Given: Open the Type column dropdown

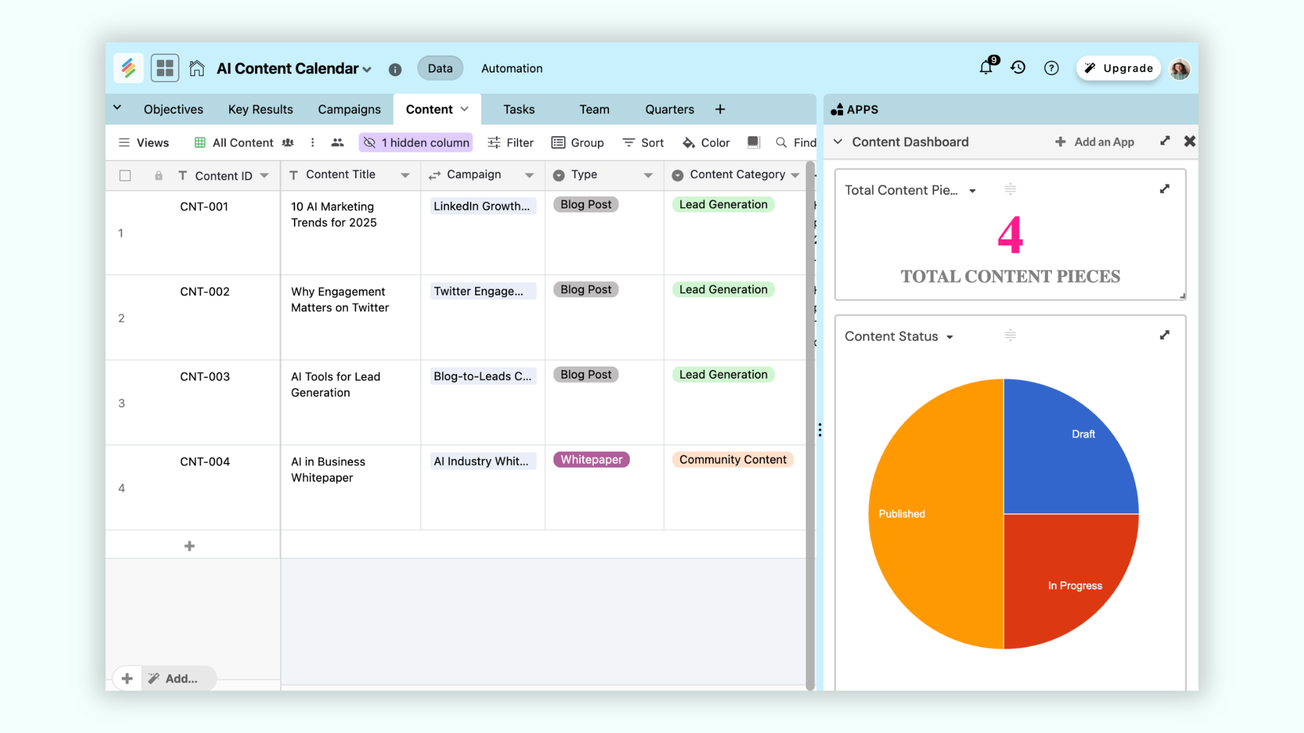Looking at the screenshot, I should [649, 175].
